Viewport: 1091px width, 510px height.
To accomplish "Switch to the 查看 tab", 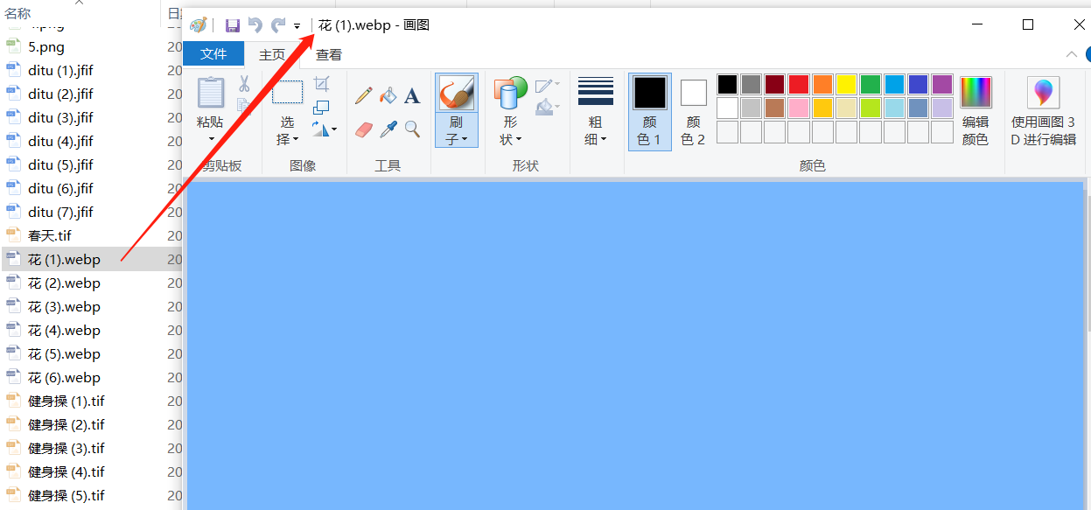I will click(329, 54).
